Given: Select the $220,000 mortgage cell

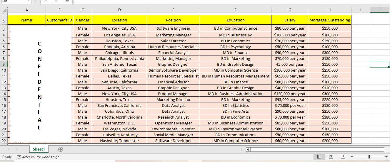Looking at the screenshot, I should tap(330, 99).
